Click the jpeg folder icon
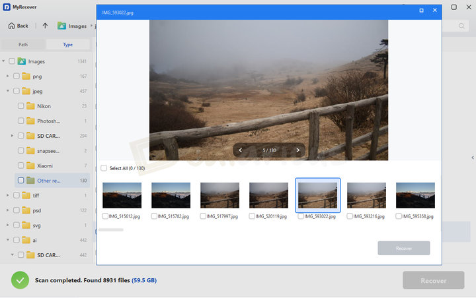The width and height of the screenshot is (476, 298). point(26,91)
